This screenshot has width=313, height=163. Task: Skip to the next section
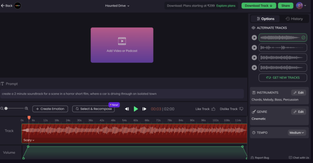click(144, 109)
